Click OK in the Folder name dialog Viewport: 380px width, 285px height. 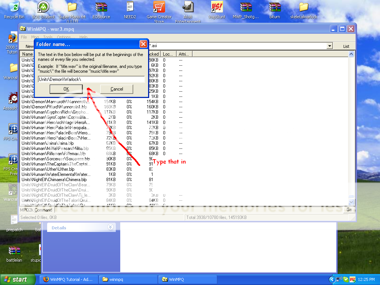pyautogui.click(x=66, y=89)
